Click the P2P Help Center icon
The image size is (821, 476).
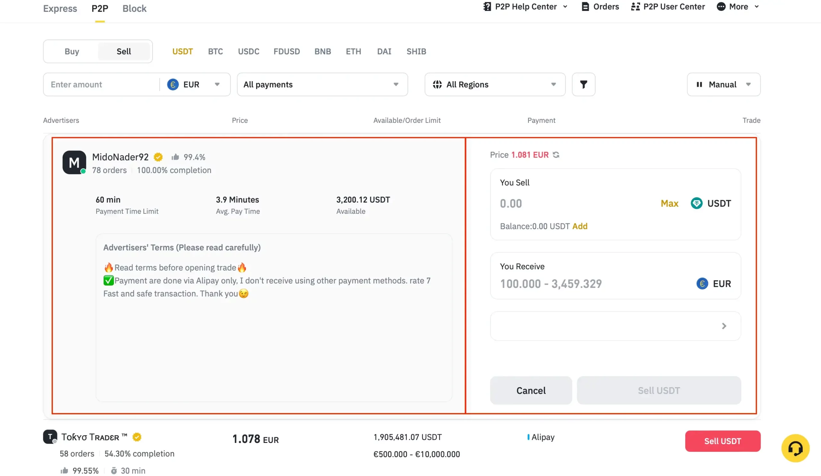[487, 7]
